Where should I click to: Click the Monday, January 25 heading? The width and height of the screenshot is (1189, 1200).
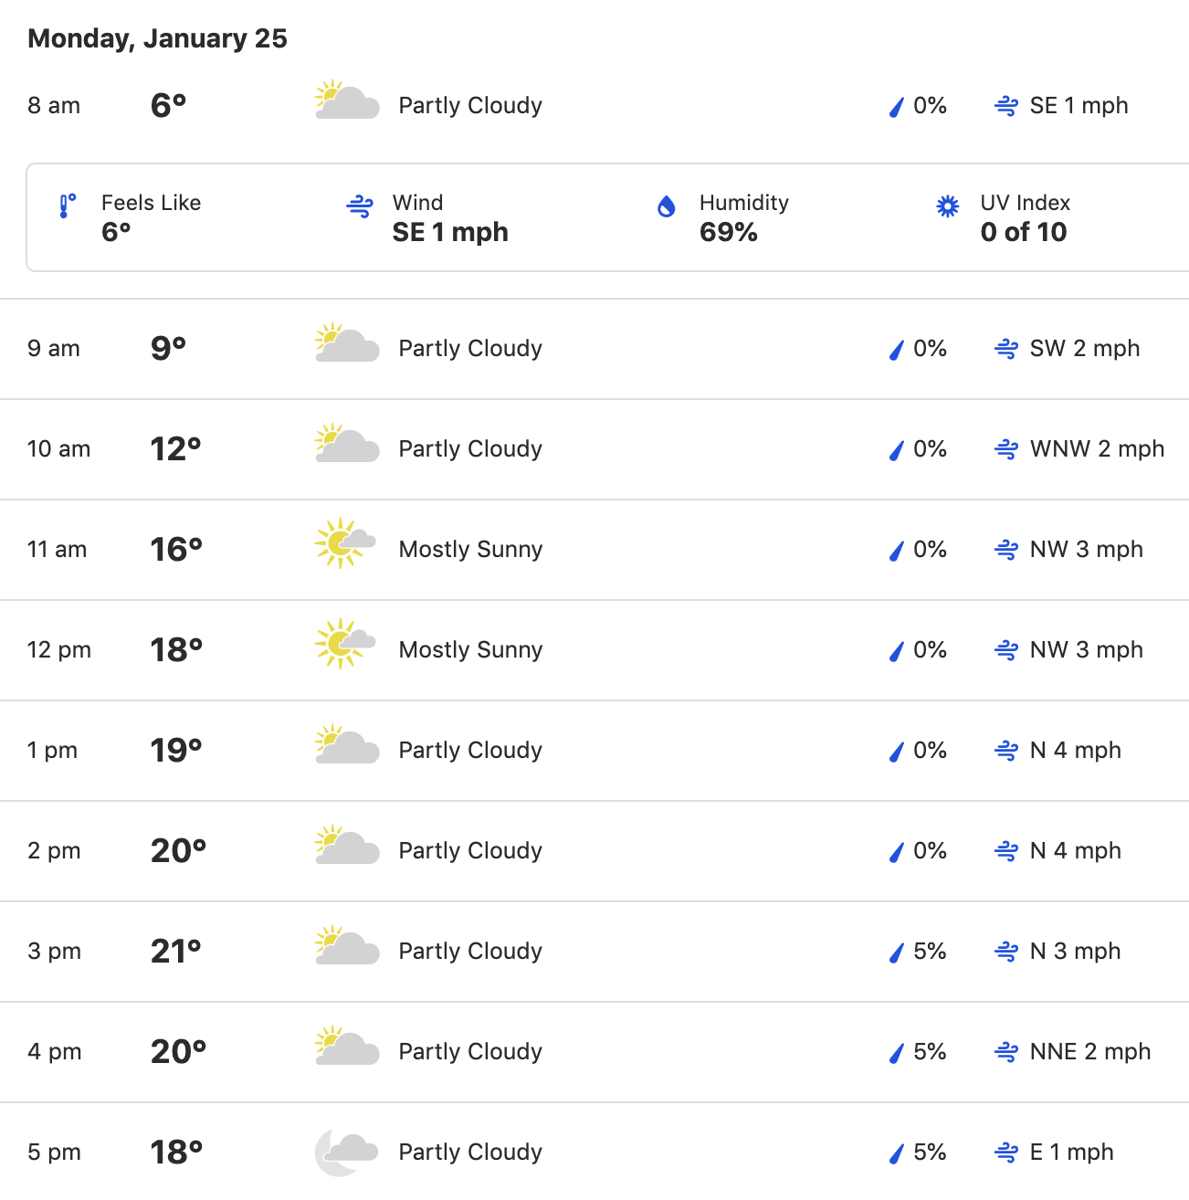click(157, 38)
